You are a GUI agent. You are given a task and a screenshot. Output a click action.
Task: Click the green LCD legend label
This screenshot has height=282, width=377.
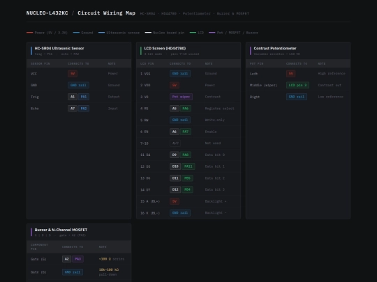(x=201, y=33)
